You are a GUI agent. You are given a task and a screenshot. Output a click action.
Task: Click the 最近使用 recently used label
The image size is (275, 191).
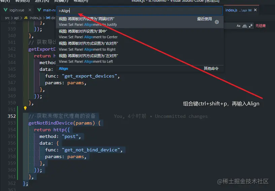click(205, 19)
